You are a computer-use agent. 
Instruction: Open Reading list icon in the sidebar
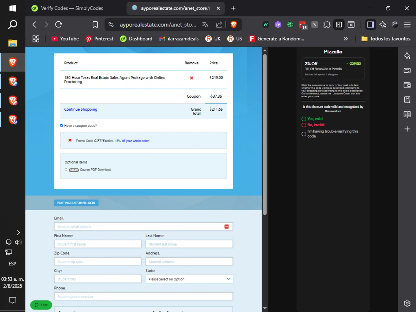407,114
